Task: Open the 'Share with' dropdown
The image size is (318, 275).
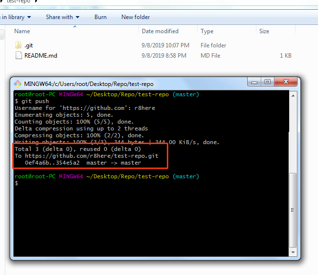Action: [x=63, y=17]
